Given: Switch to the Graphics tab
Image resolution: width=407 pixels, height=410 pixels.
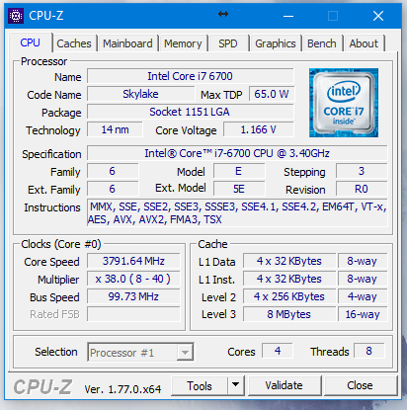Looking at the screenshot, I should 276,43.
